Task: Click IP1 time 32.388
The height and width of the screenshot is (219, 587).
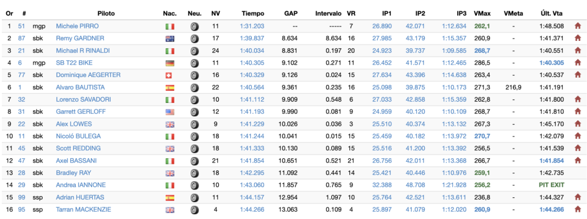Action: point(383,185)
